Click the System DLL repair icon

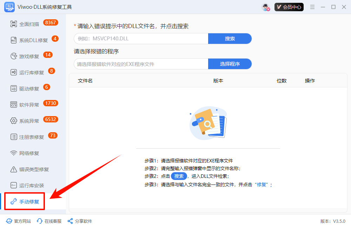[x=14, y=40]
